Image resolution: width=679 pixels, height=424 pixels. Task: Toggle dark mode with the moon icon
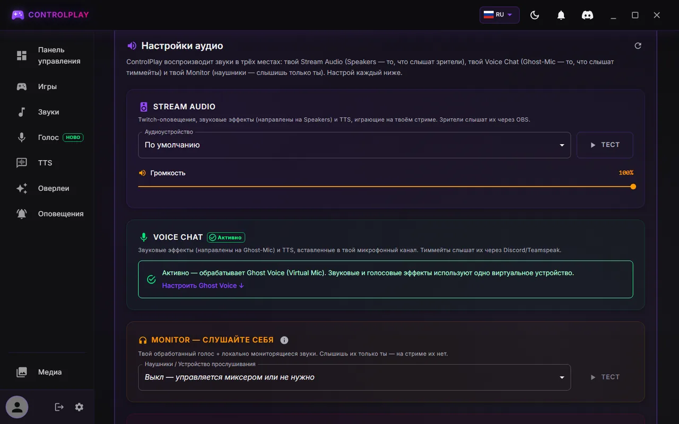tap(535, 15)
